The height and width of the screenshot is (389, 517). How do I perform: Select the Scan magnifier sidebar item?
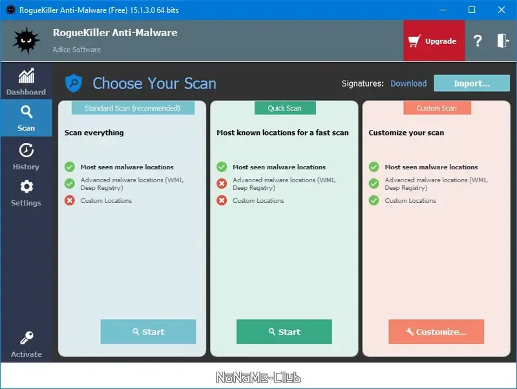click(26, 118)
